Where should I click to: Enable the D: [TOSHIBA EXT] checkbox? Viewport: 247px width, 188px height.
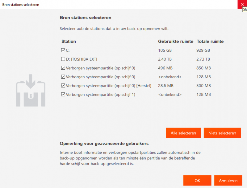pos(63,59)
